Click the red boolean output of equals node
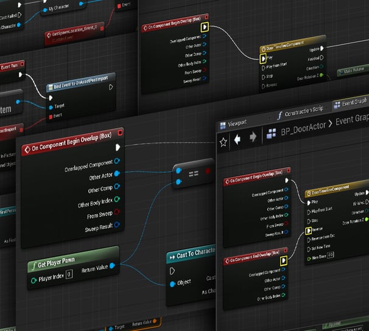Image resolution: width=369 pixels, height=331 pixels. coord(208,171)
